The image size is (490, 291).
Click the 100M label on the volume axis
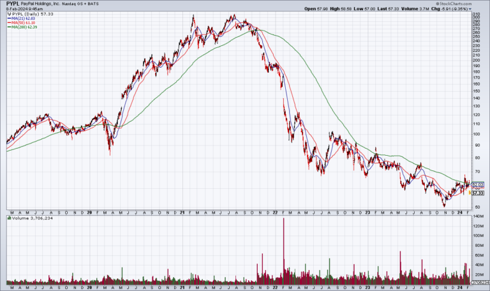coord(478,235)
